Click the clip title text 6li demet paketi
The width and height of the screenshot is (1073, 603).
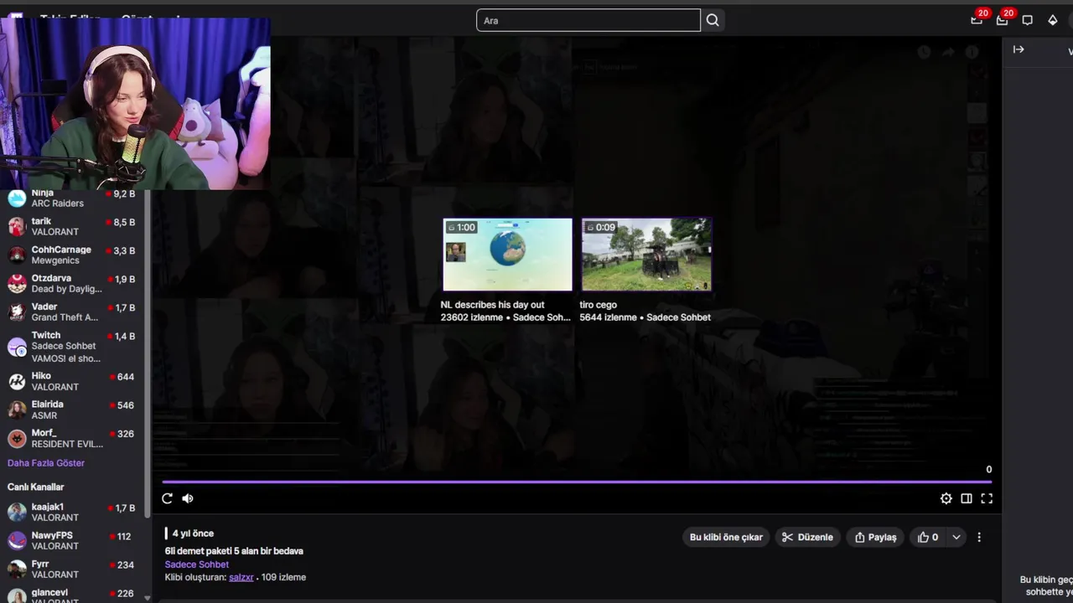click(x=234, y=551)
